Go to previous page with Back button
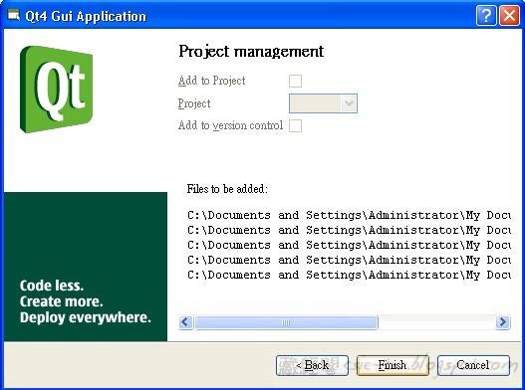525x390 pixels. coord(312,365)
